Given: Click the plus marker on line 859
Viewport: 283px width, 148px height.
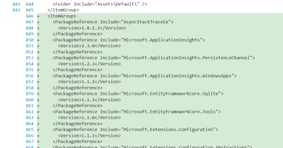Looking at the screenshot, I should (38, 94).
